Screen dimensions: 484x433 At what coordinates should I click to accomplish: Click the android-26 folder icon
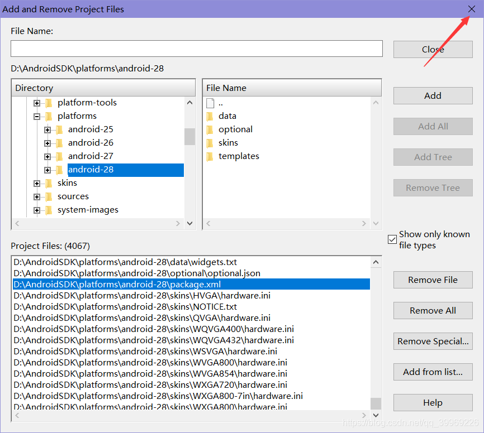pyautogui.click(x=59, y=143)
